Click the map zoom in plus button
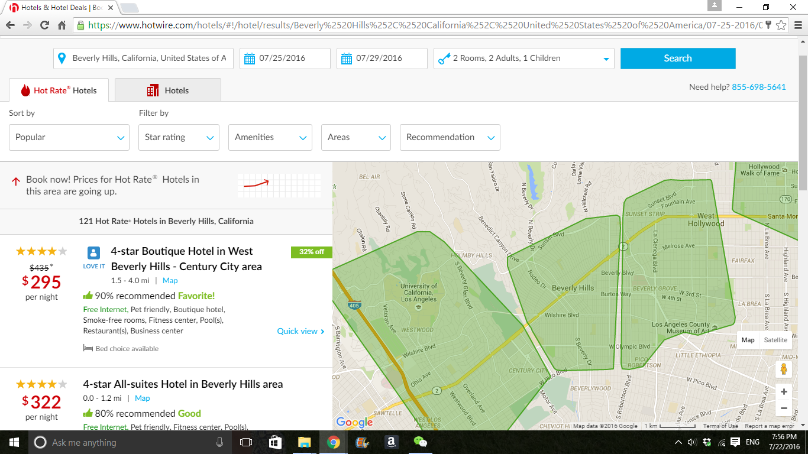This screenshot has width=808, height=454. [784, 392]
